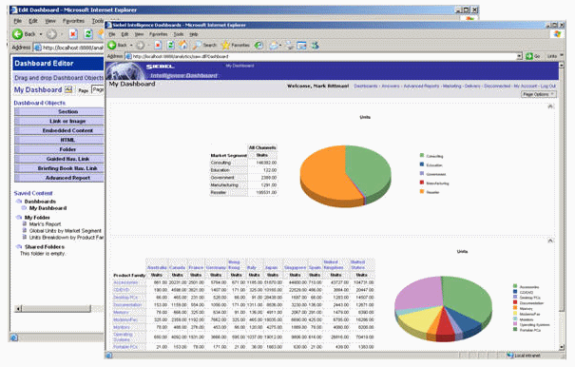The image size is (575, 367).
Task: Open Page dropdown in Dashboard Editor
Action: [98, 89]
